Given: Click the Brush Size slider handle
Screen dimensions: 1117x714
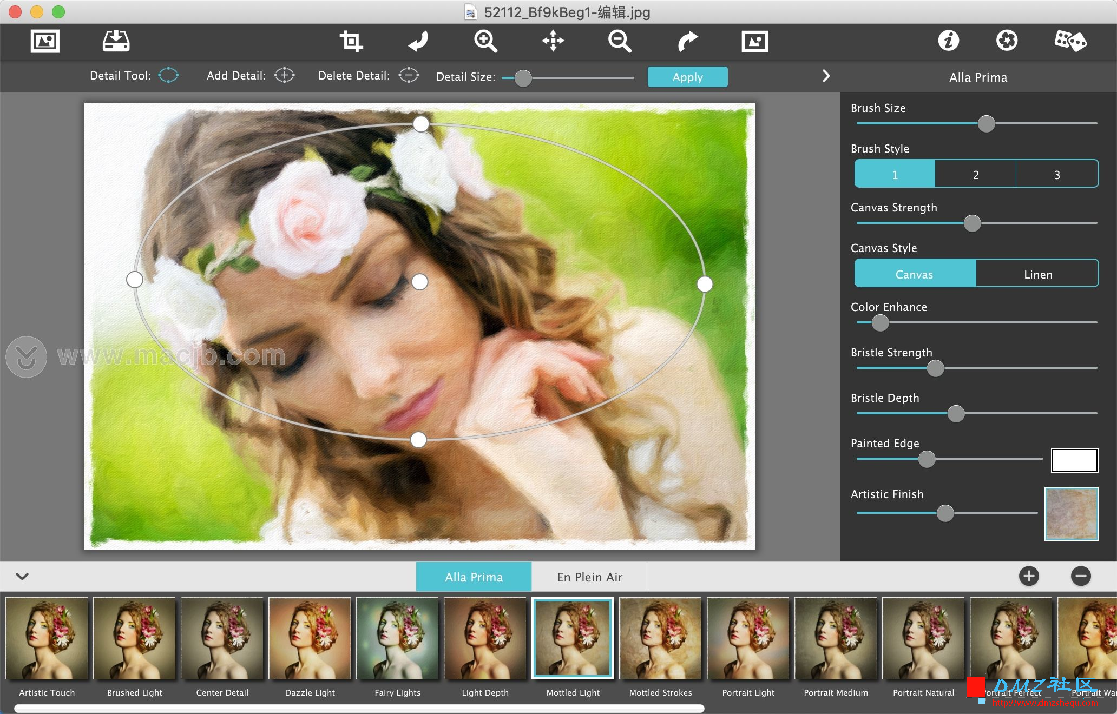Looking at the screenshot, I should (x=986, y=124).
